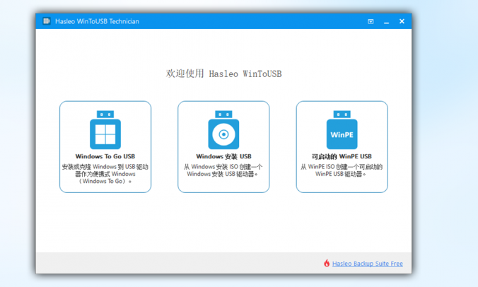Click the flame icon beside Hasleo Backup Suite
478x287 pixels.
point(327,263)
